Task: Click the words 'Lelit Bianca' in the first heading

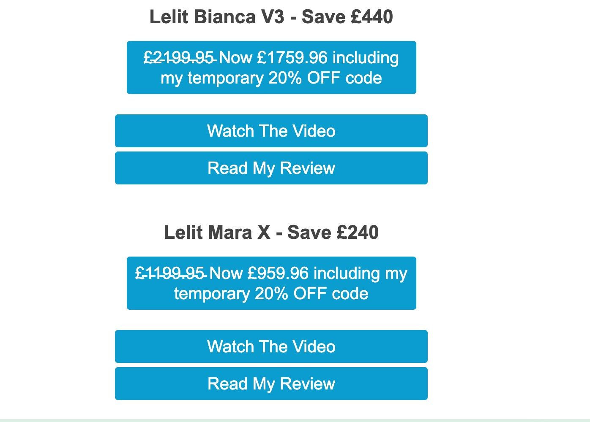Action: pyautogui.click(x=202, y=17)
